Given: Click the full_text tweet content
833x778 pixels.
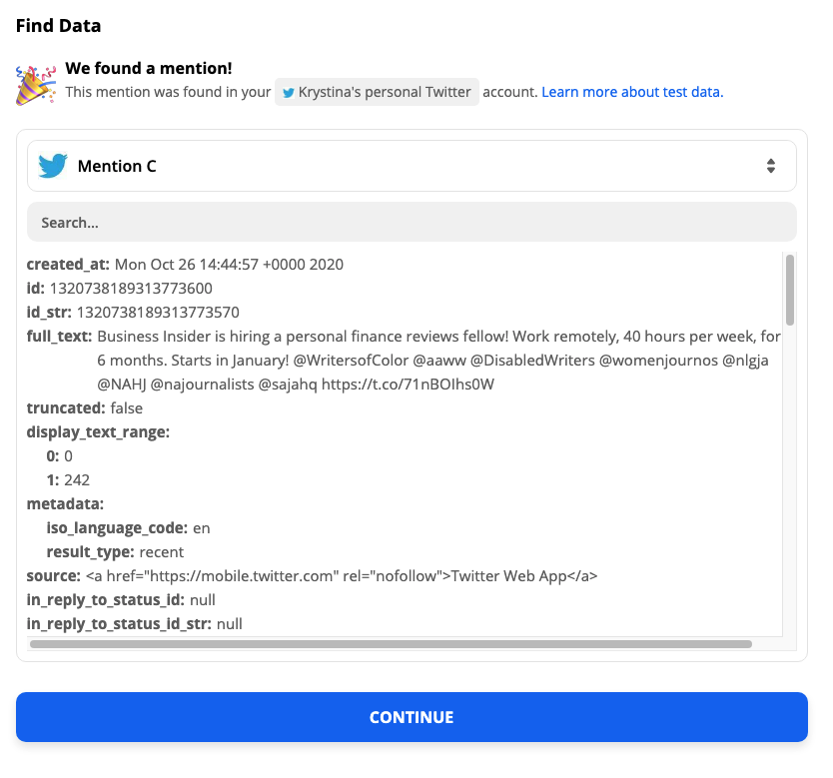Looking at the screenshot, I should click(x=438, y=361).
